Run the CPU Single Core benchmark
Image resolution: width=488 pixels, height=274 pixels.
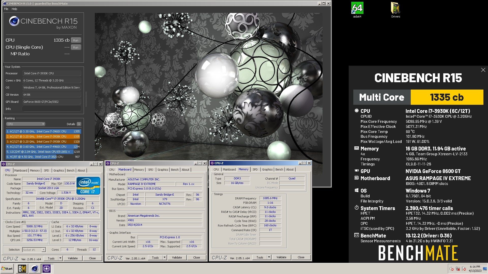point(76,47)
